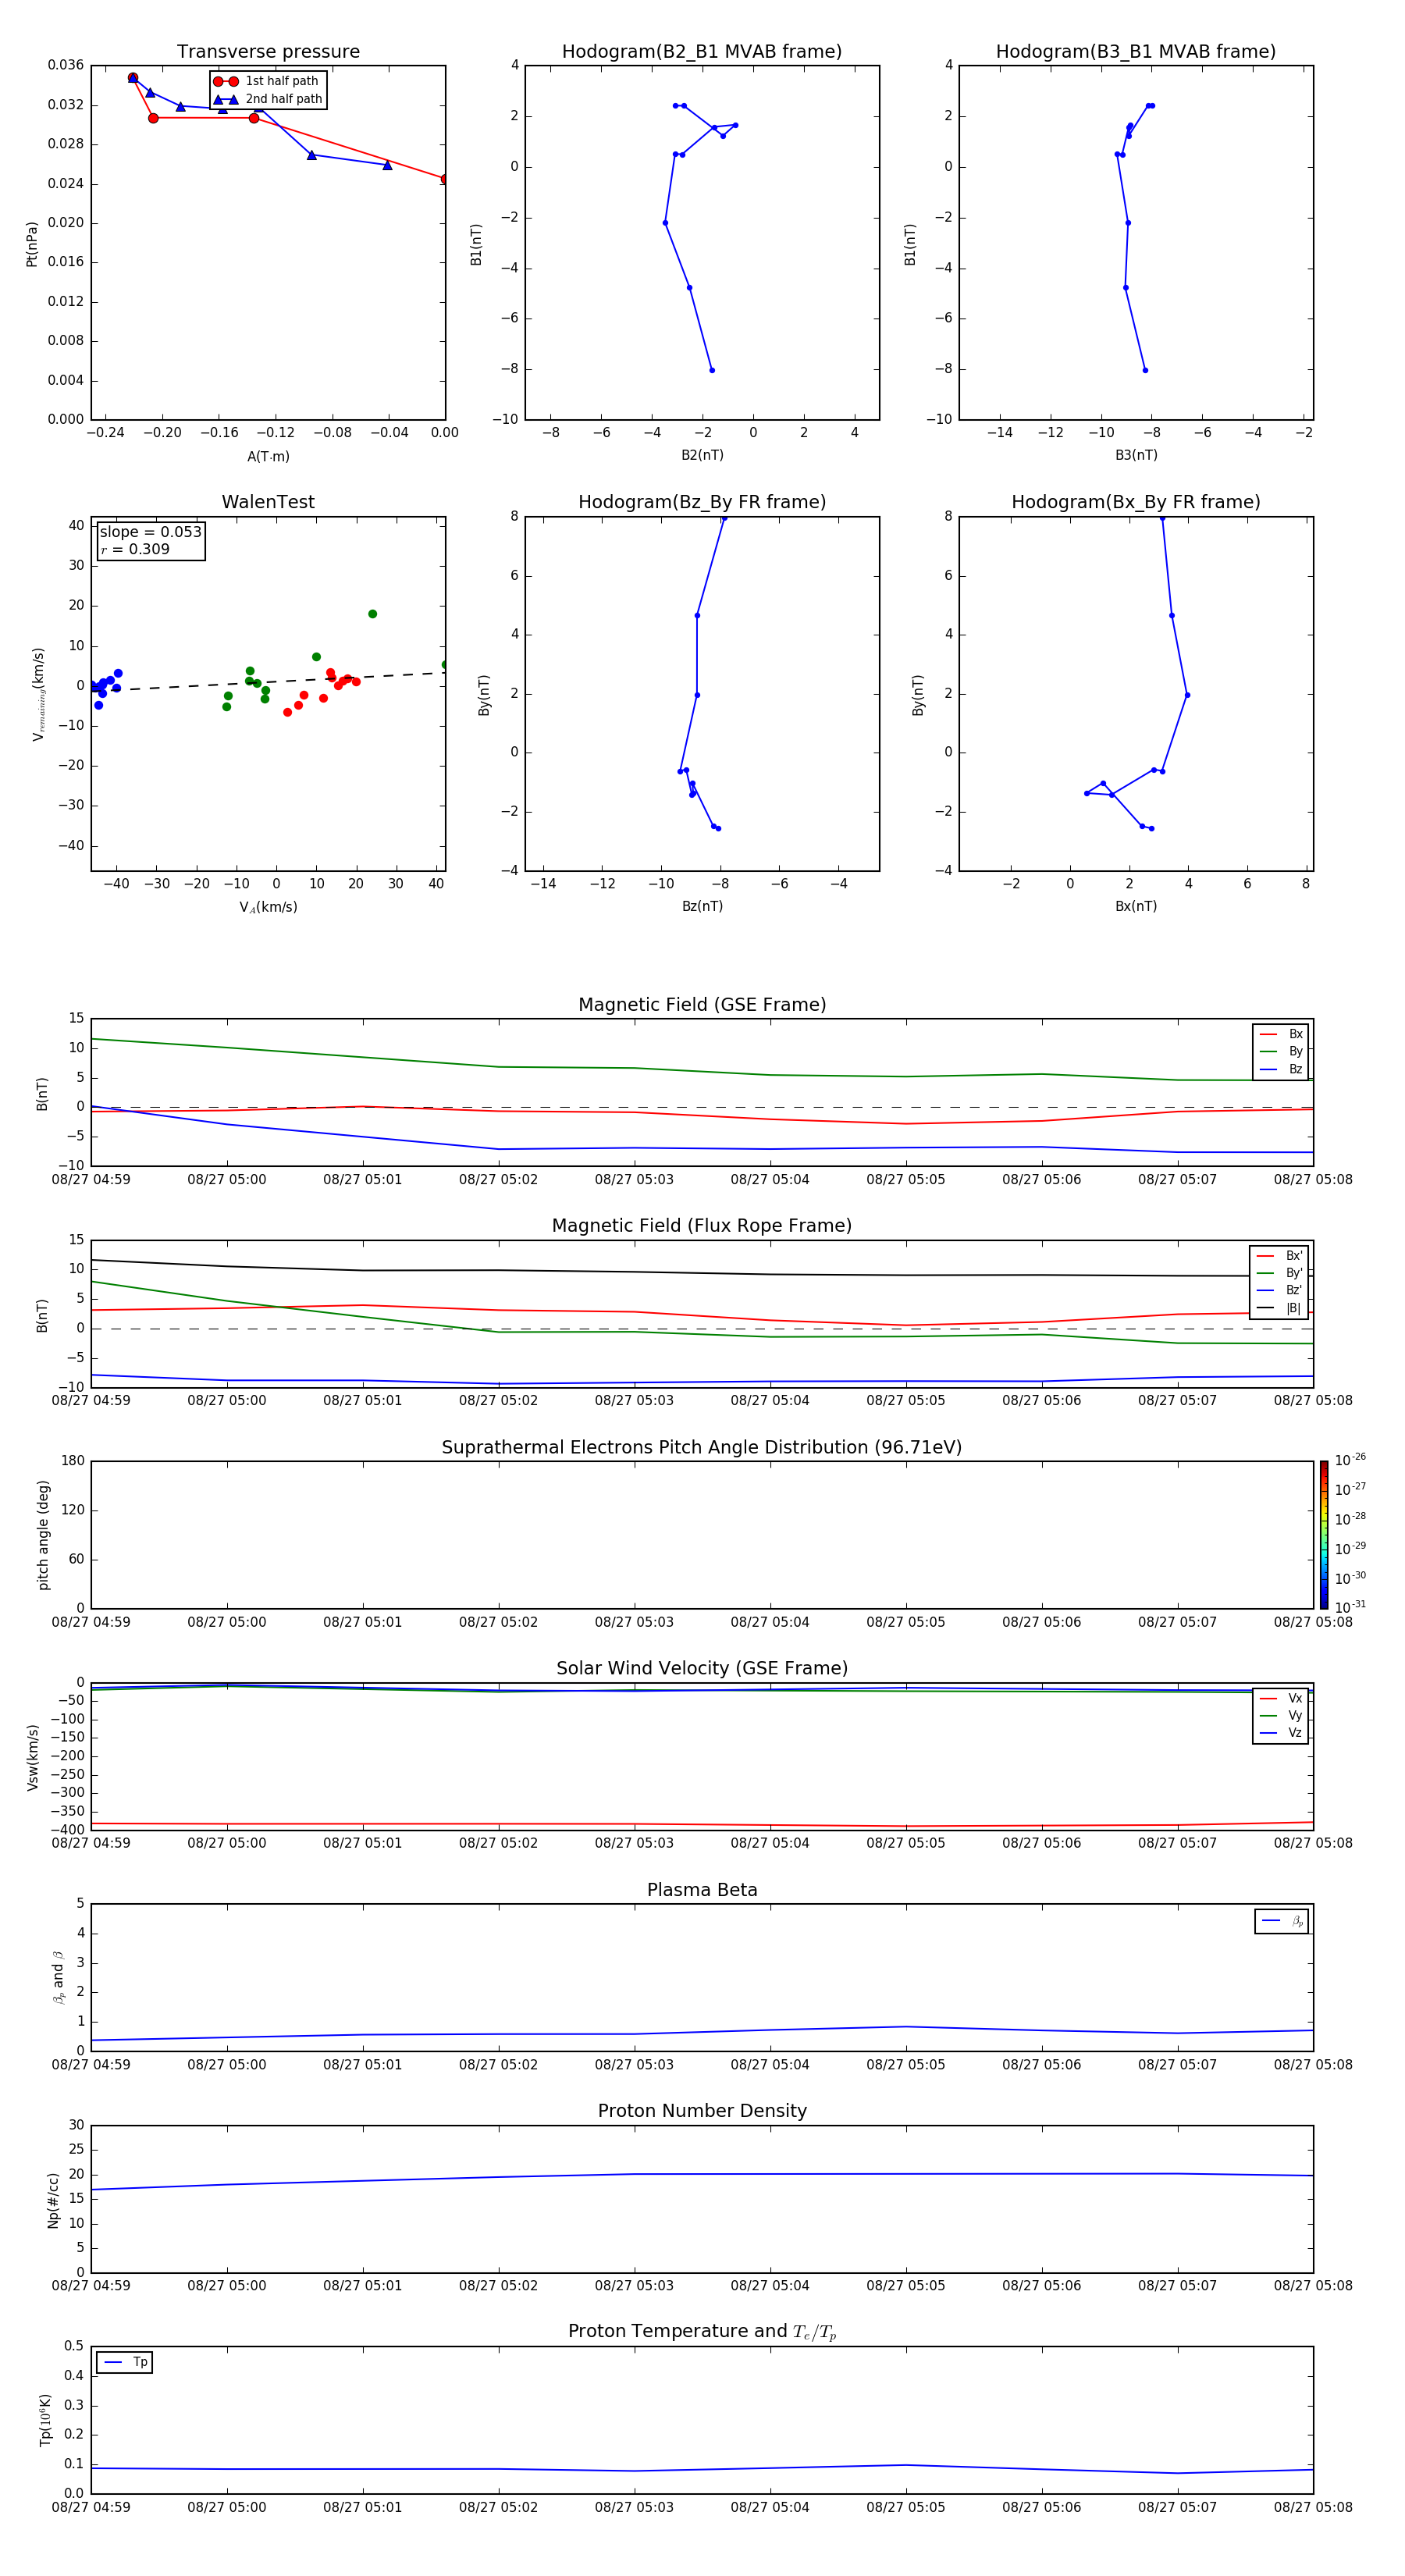Select the "Hodogram(Bx_By FR frame)" title
The height and width of the screenshot is (2576, 1405).
click(1136, 502)
